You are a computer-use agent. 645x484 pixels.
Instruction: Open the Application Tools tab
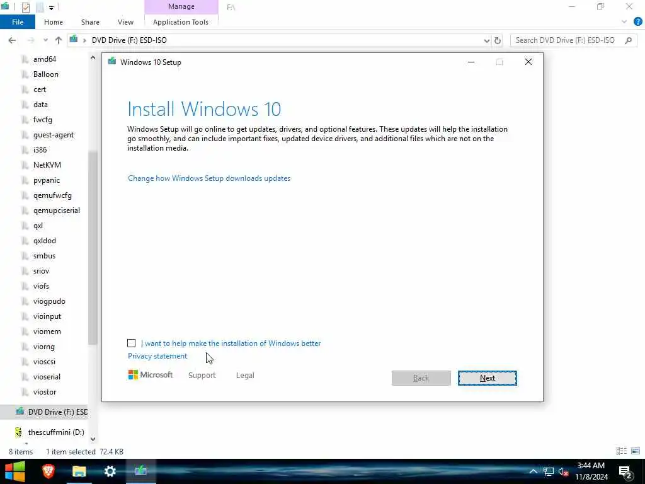[181, 22]
